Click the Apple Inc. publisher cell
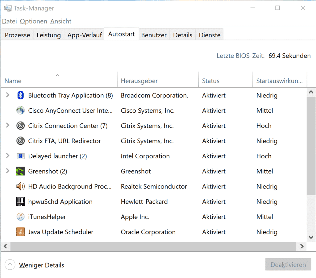 point(135,217)
